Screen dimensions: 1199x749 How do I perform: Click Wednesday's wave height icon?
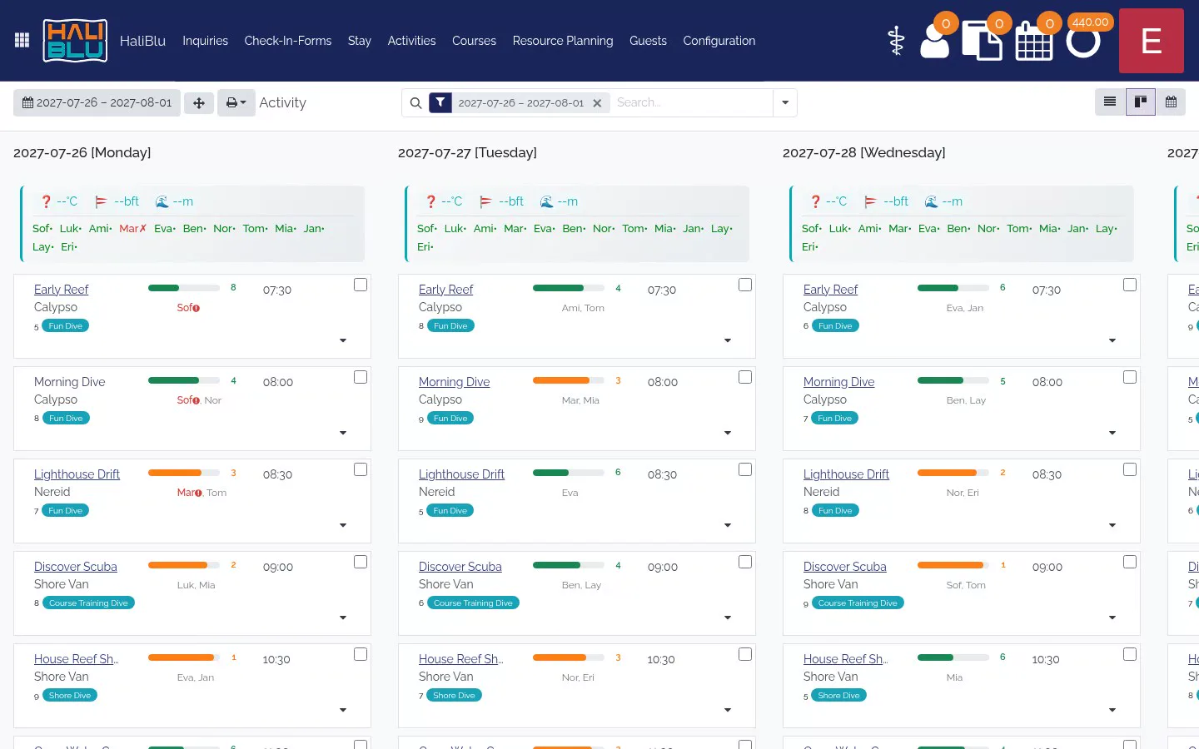click(932, 201)
